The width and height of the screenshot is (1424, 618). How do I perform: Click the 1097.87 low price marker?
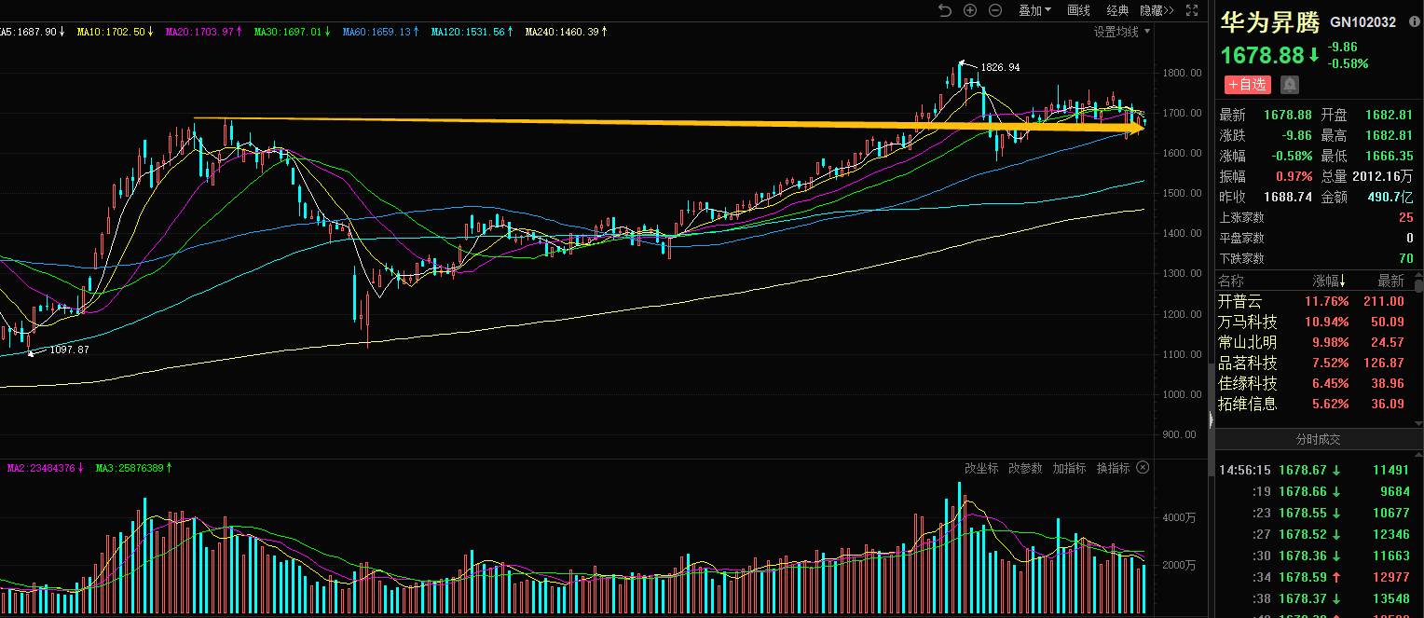[x=69, y=350]
